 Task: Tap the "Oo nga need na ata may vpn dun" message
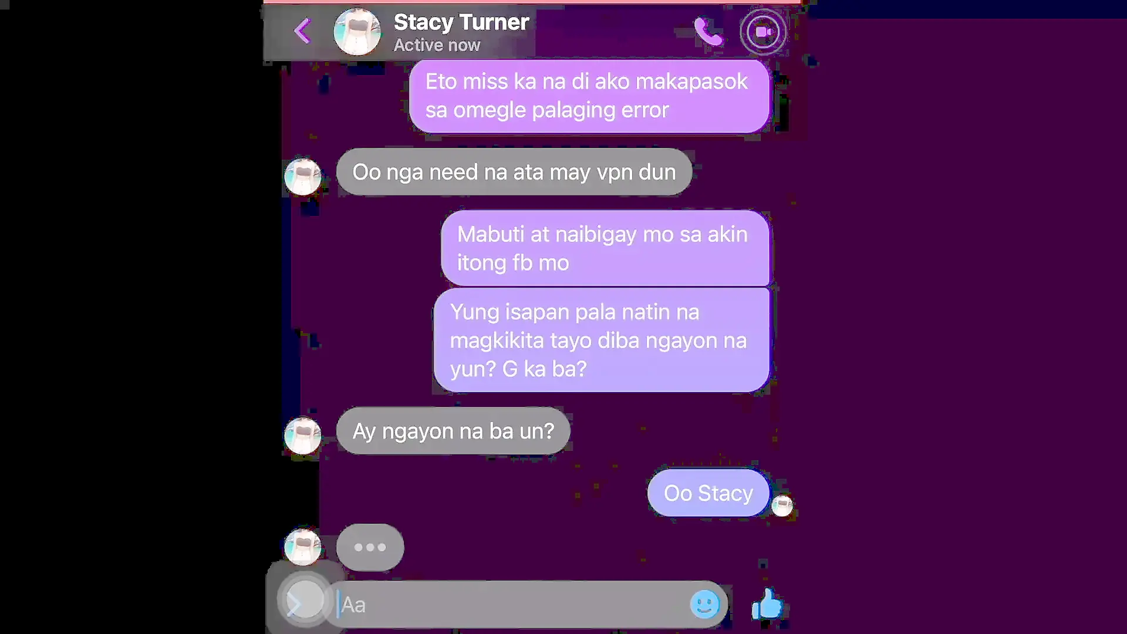[514, 172]
